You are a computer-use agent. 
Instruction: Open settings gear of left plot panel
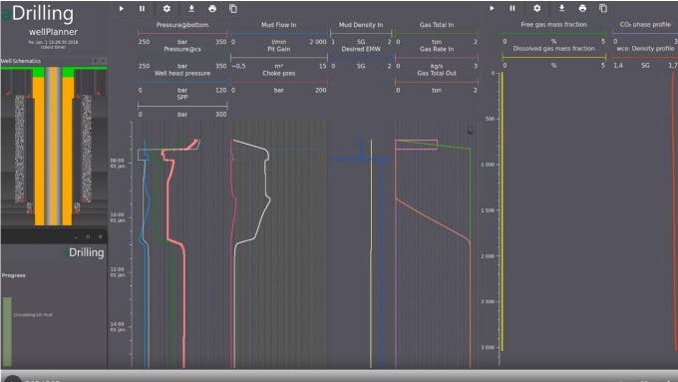point(167,8)
